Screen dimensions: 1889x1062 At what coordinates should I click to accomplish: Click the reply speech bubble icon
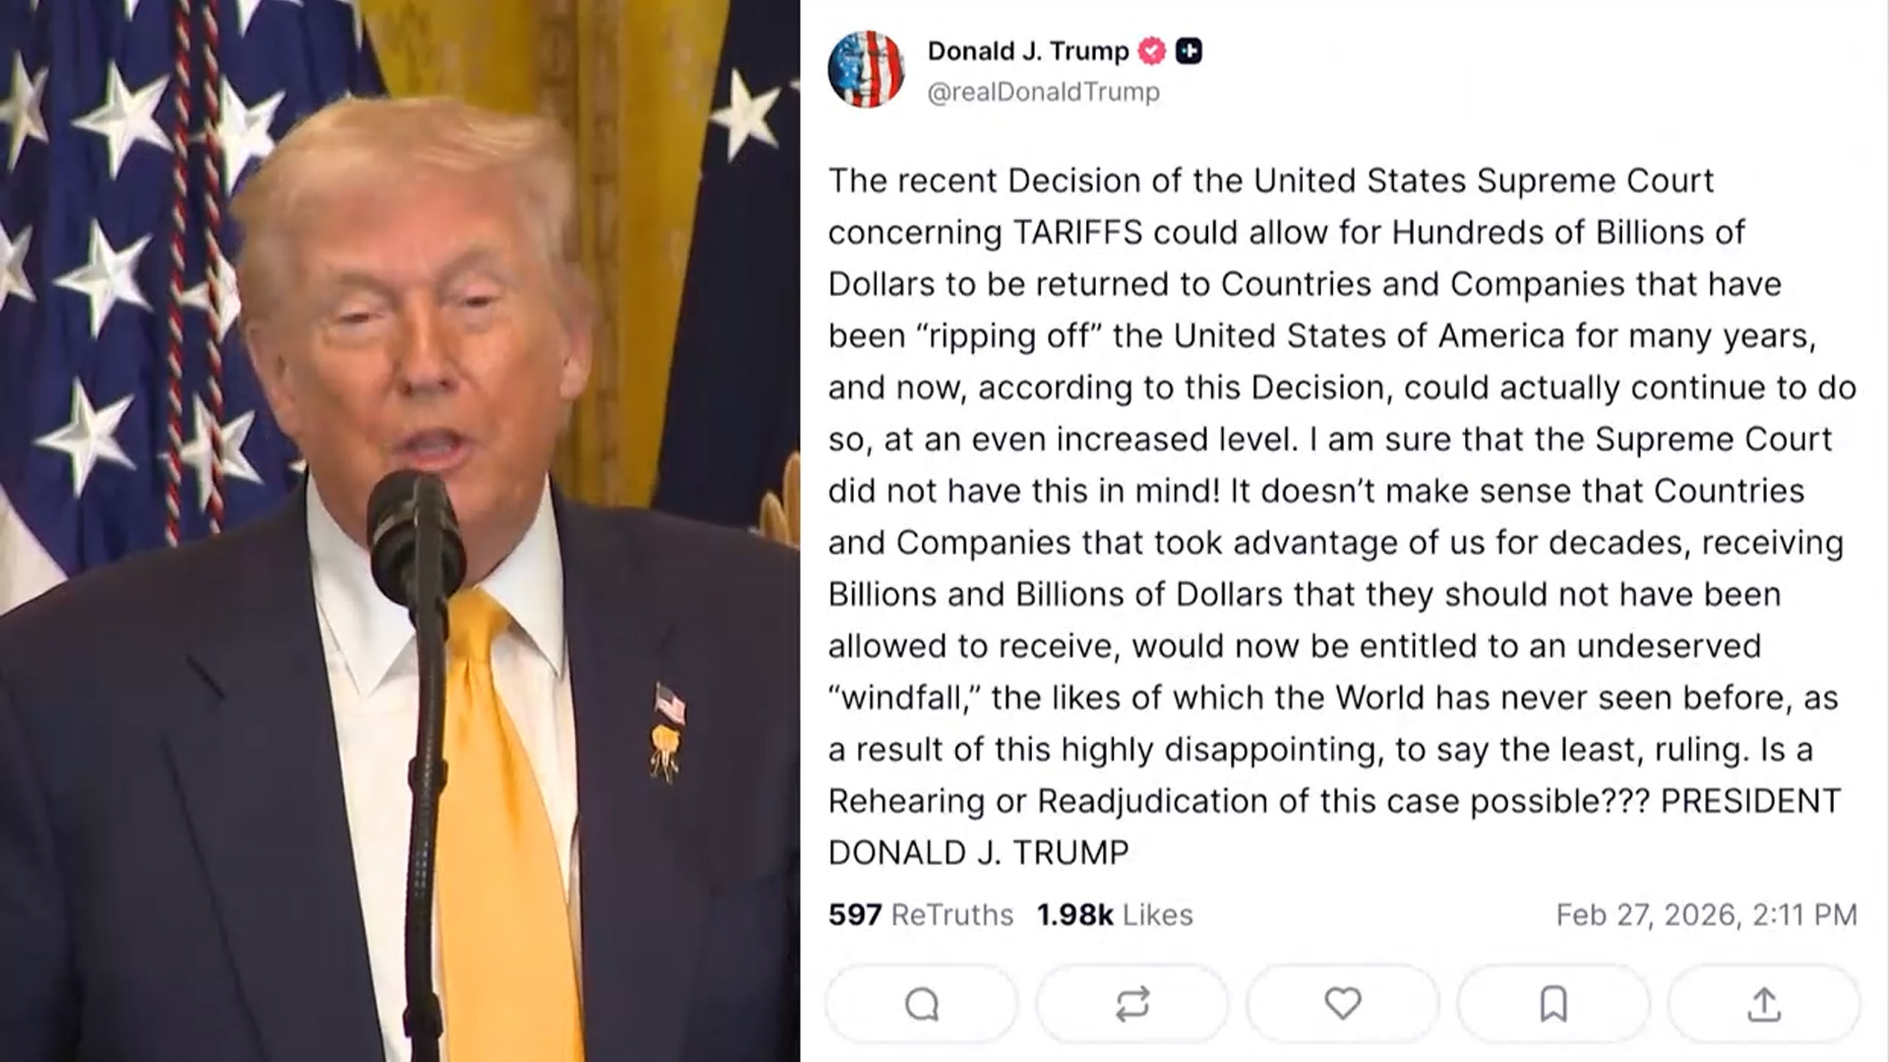tap(922, 1004)
